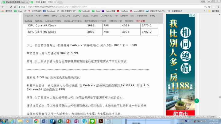Open Excel from the taskbar
This screenshot has height=124, width=221.
(60, 121)
